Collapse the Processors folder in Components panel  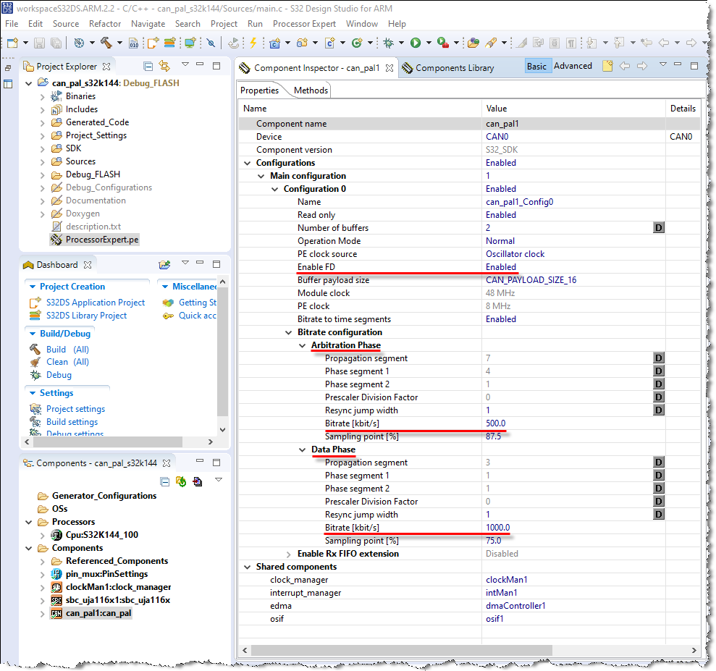tap(28, 522)
